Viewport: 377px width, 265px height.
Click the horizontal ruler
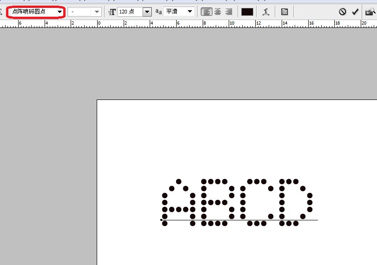point(186,23)
